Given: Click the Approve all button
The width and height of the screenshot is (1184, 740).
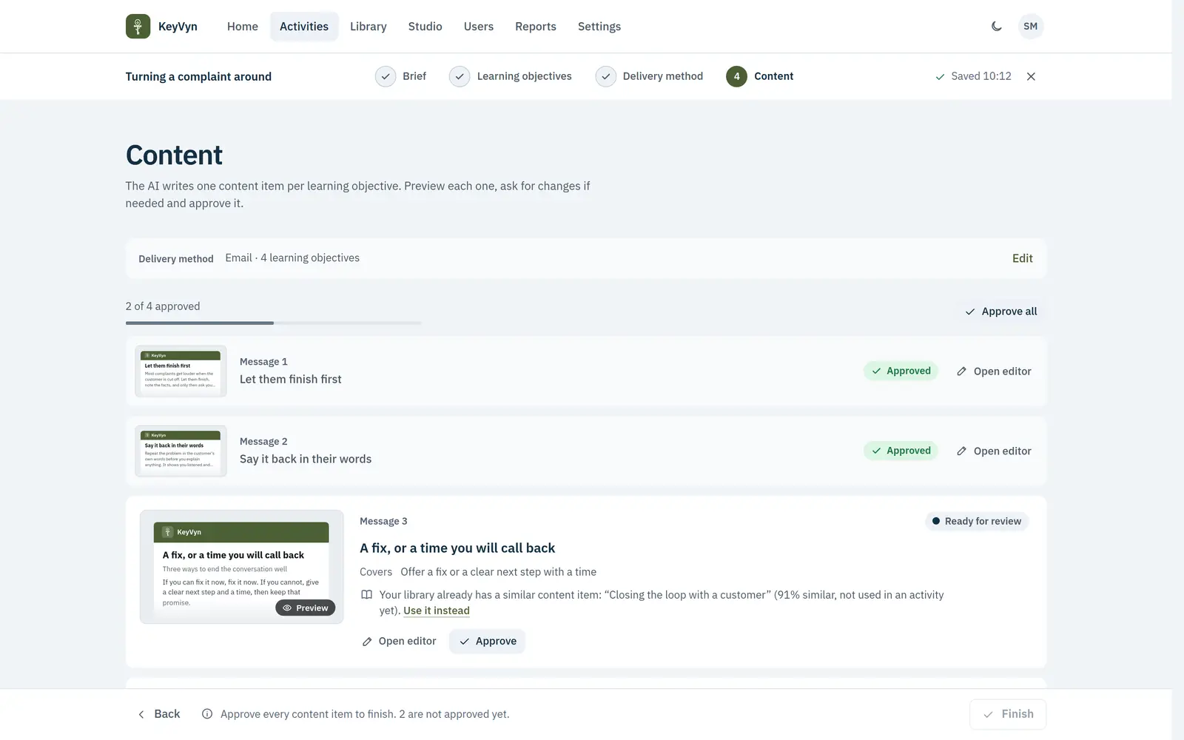Looking at the screenshot, I should pos(1000,312).
